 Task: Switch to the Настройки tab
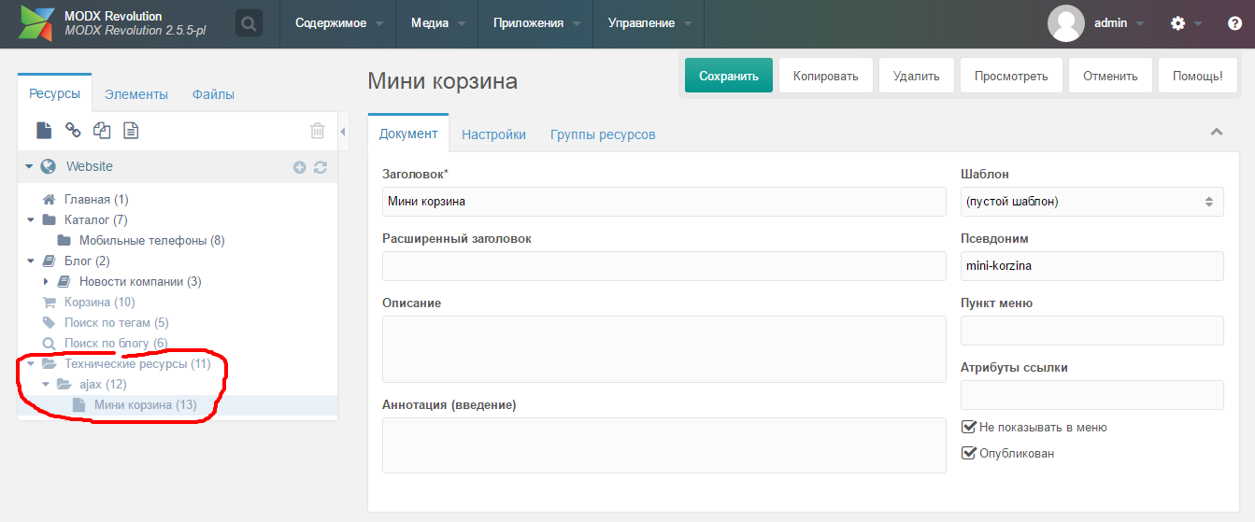(493, 134)
